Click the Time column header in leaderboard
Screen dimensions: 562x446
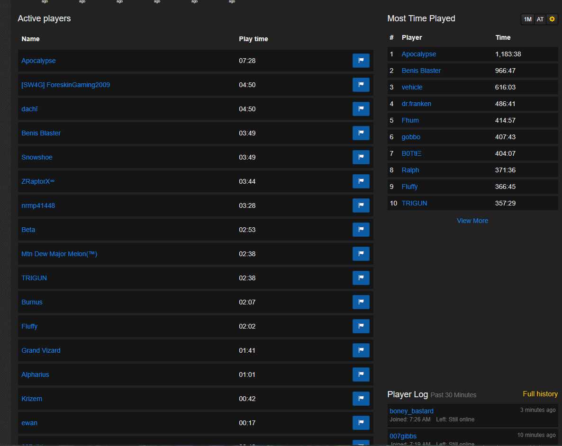point(503,37)
